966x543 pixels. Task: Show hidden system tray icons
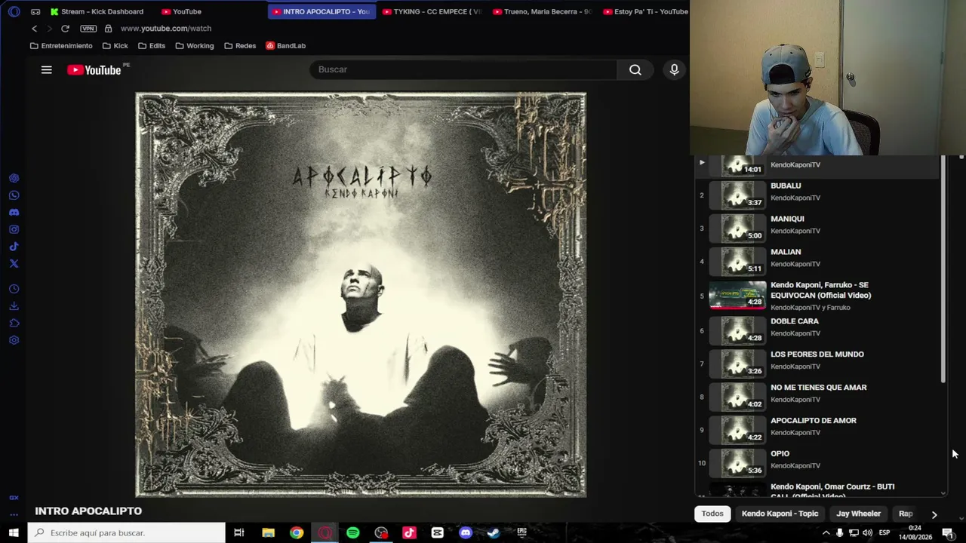826,532
